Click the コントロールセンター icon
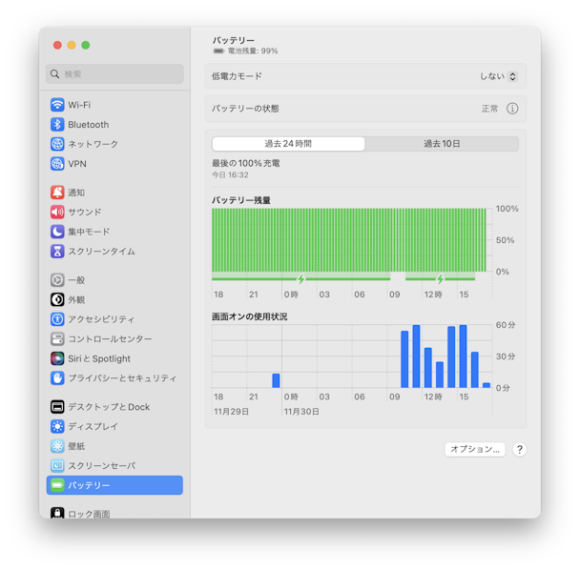580x570 pixels. pyautogui.click(x=57, y=338)
